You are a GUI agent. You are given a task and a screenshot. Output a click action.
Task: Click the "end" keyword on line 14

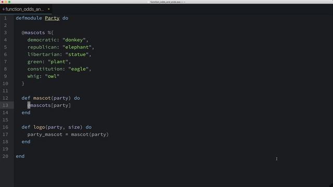[x=26, y=113]
